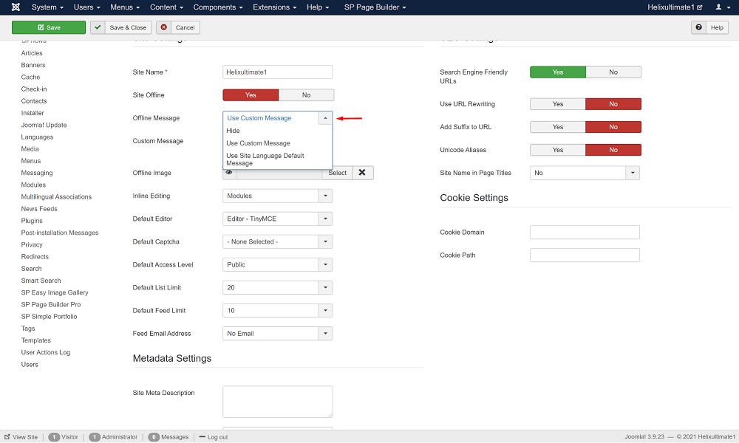Click the Joomla logo icon
This screenshot has height=443, width=739.
click(16, 7)
